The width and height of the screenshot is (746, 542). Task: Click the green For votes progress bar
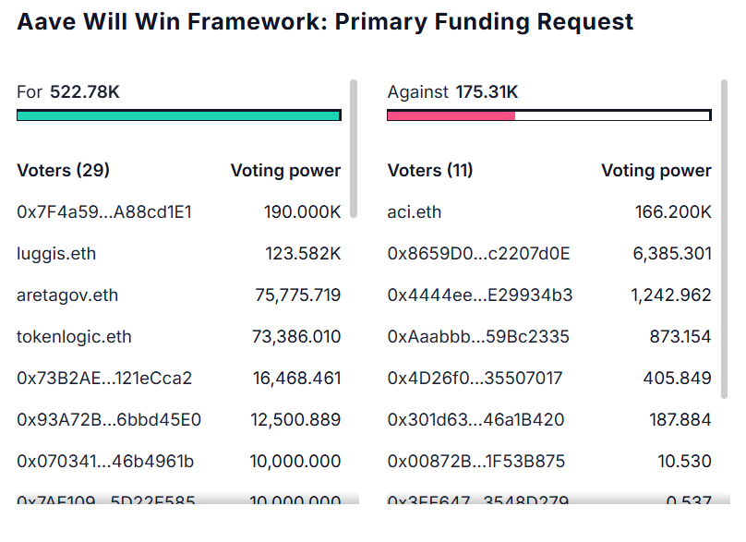tap(178, 115)
